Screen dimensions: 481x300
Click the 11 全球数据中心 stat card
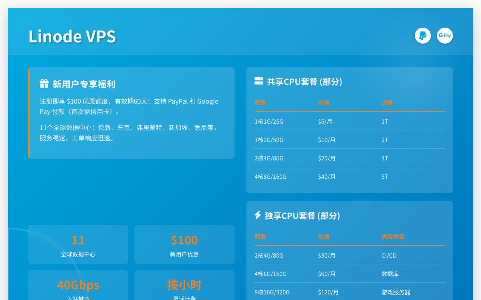pyautogui.click(x=78, y=244)
